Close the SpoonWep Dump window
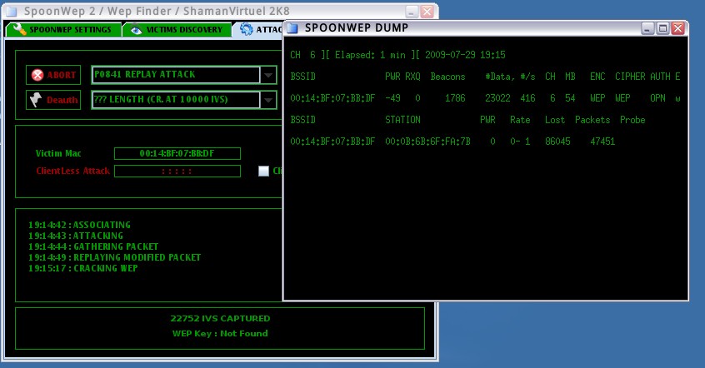Image resolution: width=705 pixels, height=368 pixels. coord(678,29)
